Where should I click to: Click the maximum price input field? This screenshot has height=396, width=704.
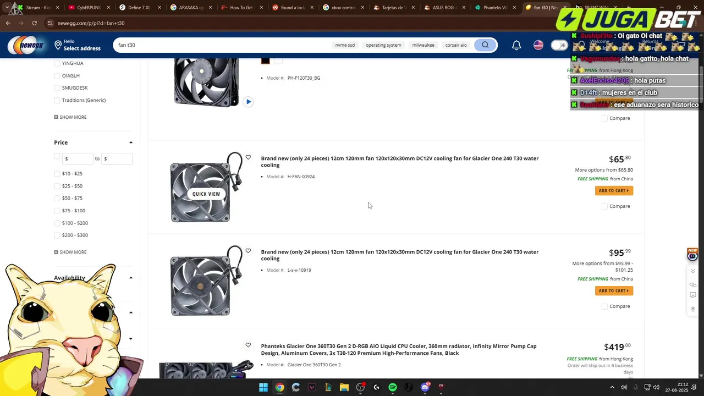pyautogui.click(x=117, y=158)
